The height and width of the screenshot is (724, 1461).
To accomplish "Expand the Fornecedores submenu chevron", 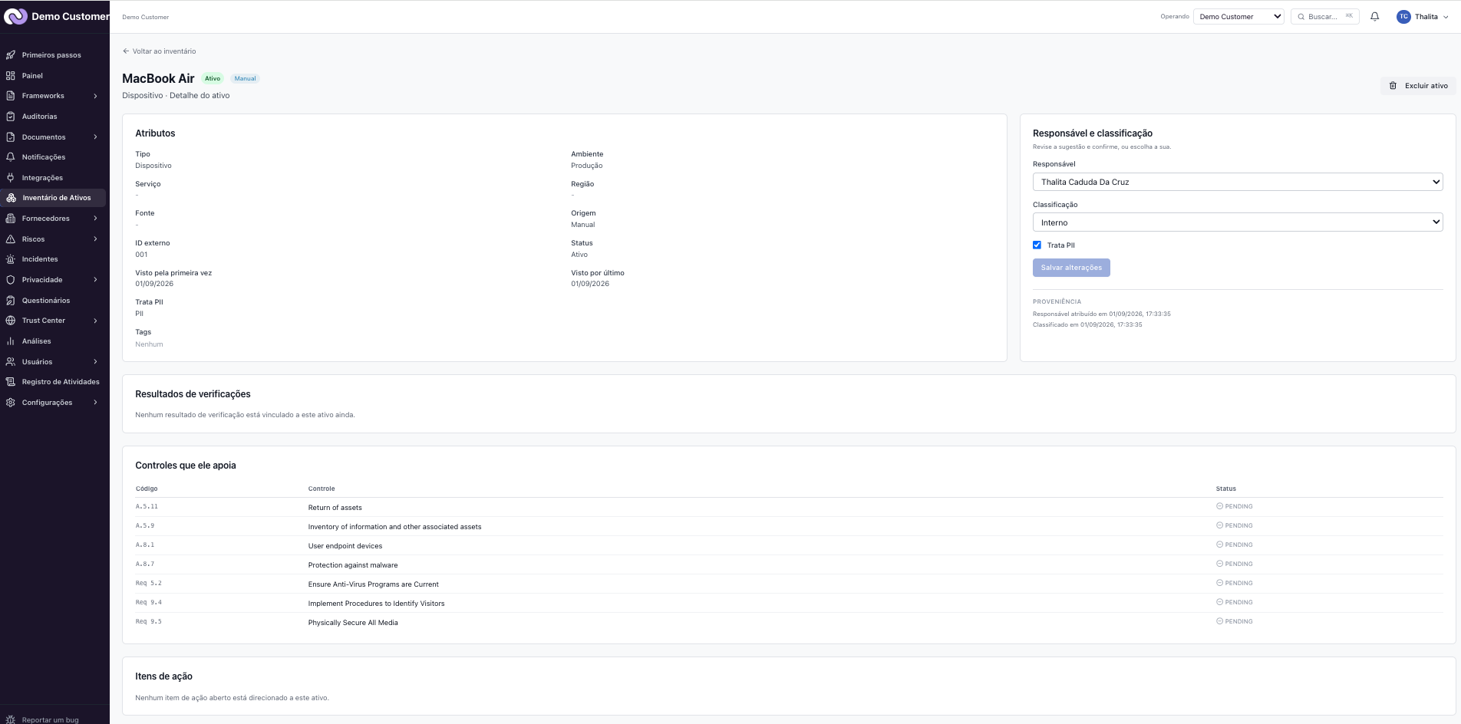I will 96,219.
